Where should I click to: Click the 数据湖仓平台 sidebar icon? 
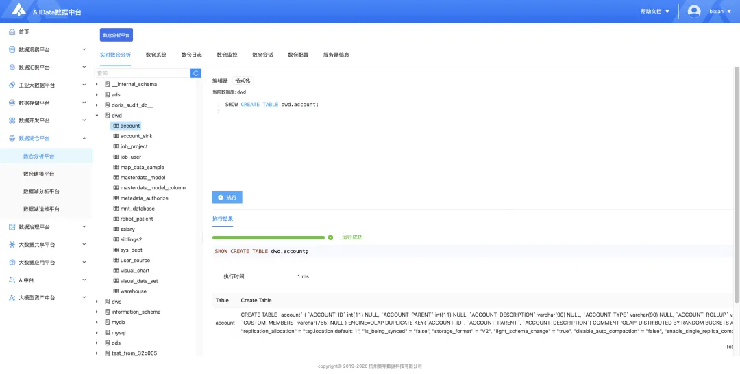click(x=12, y=139)
